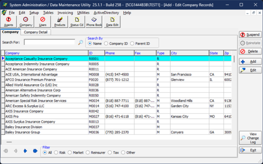Select the Market filter
The width and height of the screenshot is (263, 164).
point(75,153)
